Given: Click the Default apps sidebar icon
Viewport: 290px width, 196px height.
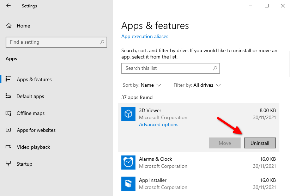Looking at the screenshot, I should coord(8,96).
